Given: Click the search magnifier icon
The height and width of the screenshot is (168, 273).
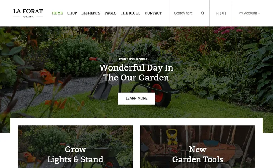Looking at the screenshot, I should (x=203, y=13).
